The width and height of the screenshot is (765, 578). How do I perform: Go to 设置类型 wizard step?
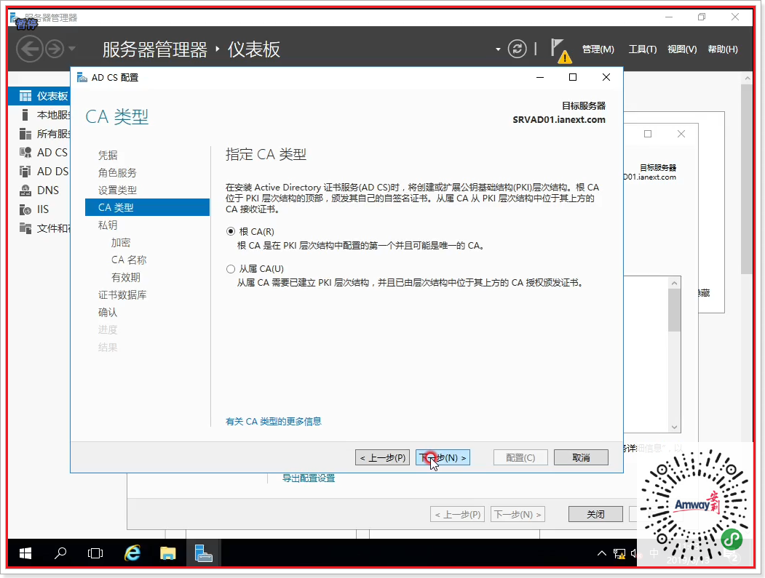pyautogui.click(x=117, y=190)
